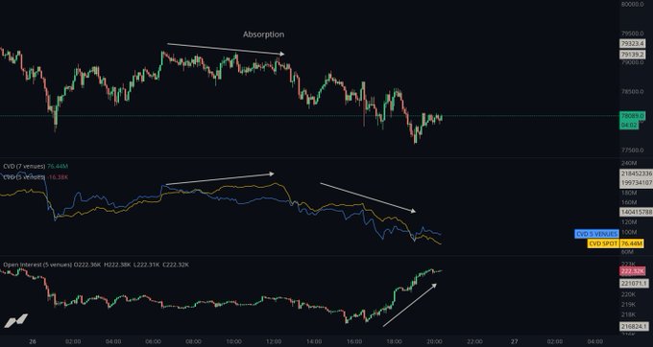Click the 80000.0 price axis tick
Image resolution: width=653 pixels, height=347 pixels.
tap(632, 5)
